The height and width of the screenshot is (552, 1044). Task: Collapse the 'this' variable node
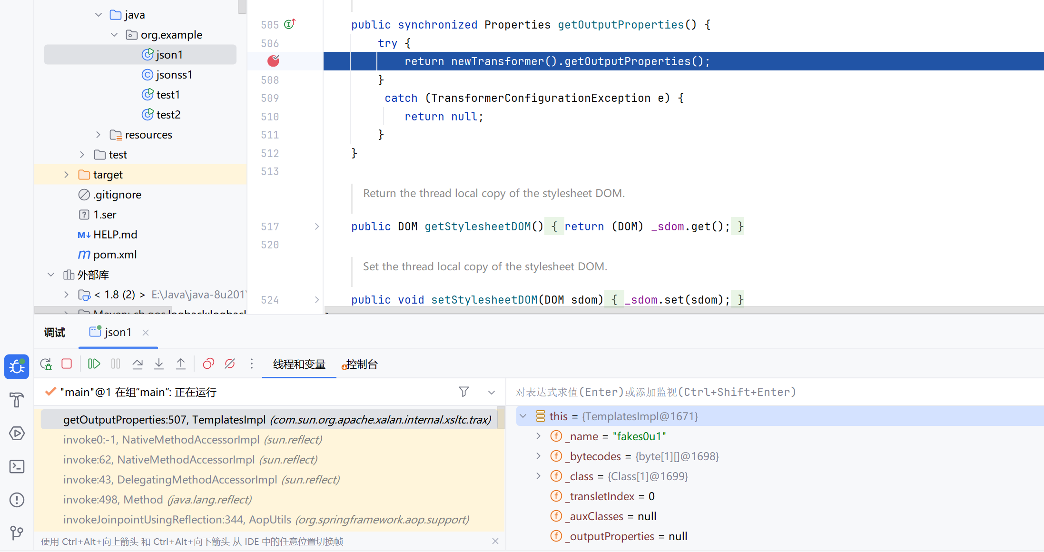(523, 416)
